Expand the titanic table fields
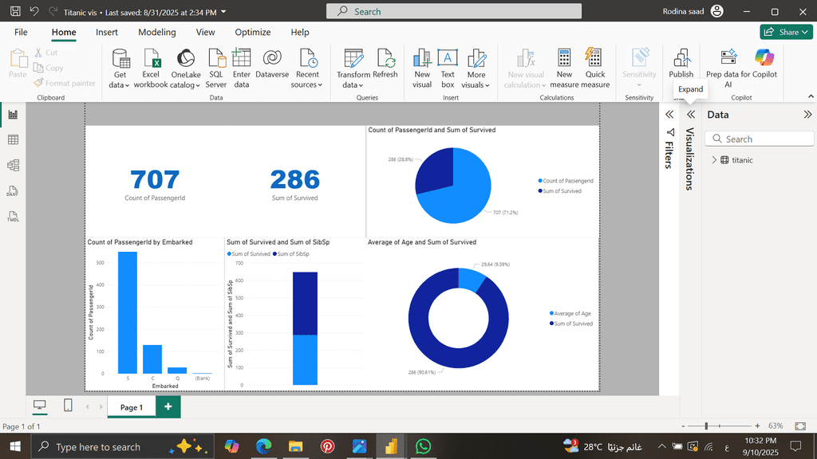The width and height of the screenshot is (817, 459). [x=714, y=160]
